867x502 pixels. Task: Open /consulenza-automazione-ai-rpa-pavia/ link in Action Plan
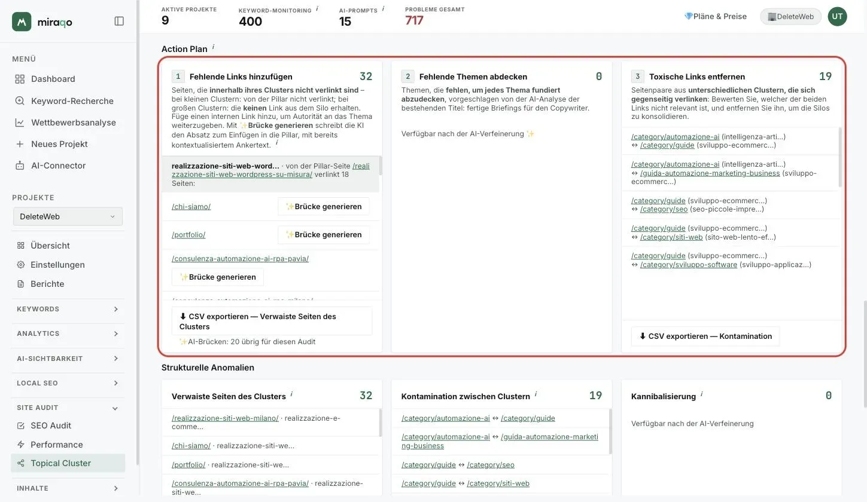[x=240, y=259]
